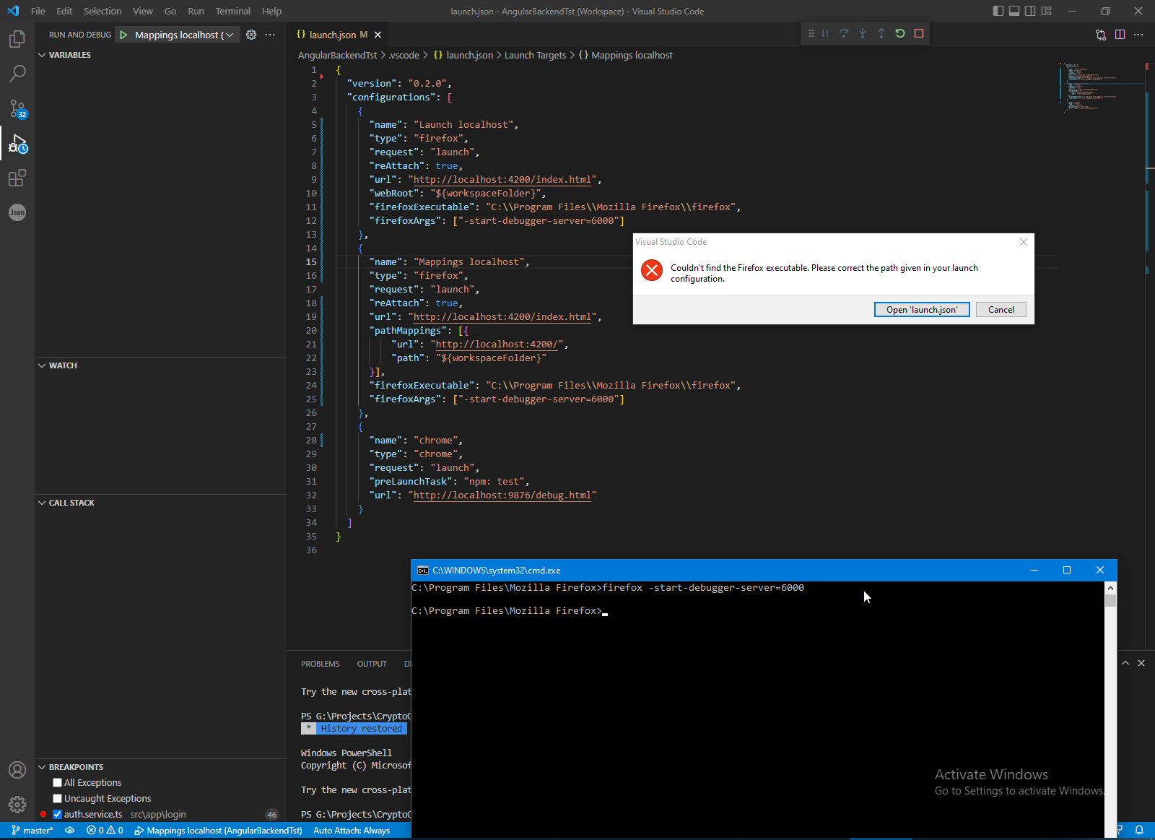This screenshot has height=840, width=1155.
Task: Click the Step Over debug button
Action: (x=844, y=33)
